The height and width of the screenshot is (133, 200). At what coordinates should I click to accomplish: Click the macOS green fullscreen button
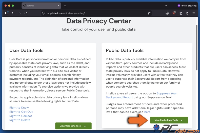point(13,6)
